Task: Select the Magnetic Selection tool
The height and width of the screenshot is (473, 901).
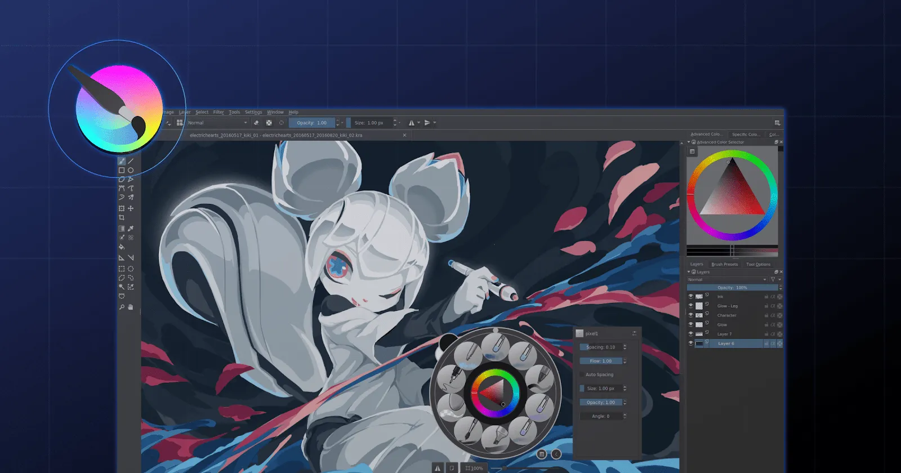Action: (122, 296)
